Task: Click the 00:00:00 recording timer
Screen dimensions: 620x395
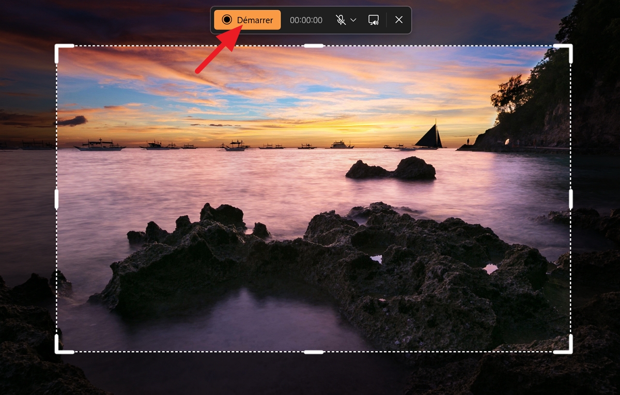Action: (306, 20)
